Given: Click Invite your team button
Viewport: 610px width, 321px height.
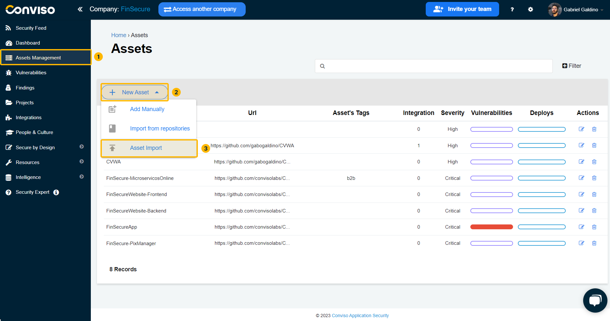Looking at the screenshot, I should [462, 9].
